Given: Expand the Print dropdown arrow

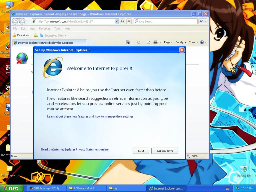Looking at the screenshot, I should click(x=160, y=42).
